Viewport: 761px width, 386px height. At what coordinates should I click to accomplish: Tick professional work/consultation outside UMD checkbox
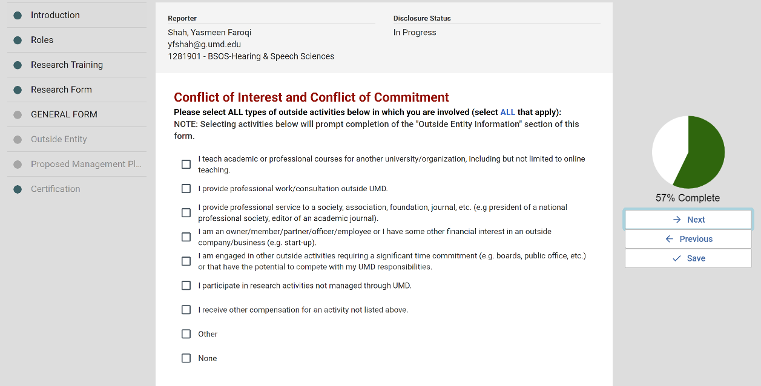click(x=186, y=189)
